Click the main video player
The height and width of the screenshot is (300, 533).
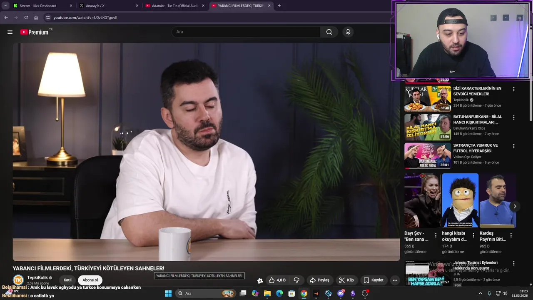click(206, 152)
